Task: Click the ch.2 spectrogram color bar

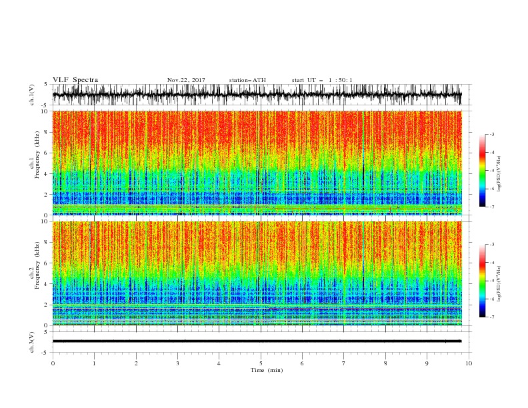Action: tap(483, 281)
